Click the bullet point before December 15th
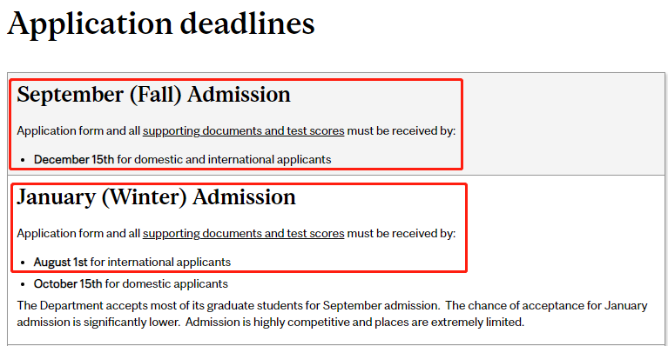 [23, 160]
